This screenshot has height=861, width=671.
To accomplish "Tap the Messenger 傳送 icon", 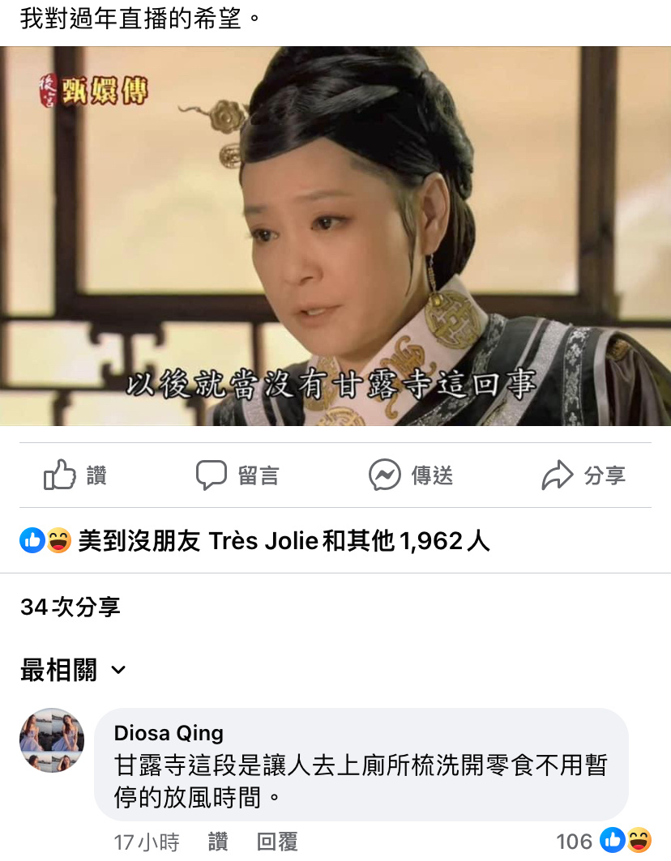I will coord(384,475).
